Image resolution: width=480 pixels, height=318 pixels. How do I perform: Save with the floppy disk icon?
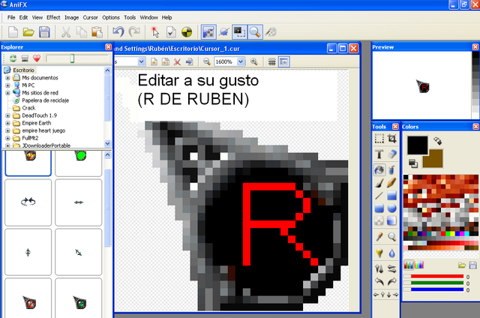pyautogui.click(x=44, y=31)
